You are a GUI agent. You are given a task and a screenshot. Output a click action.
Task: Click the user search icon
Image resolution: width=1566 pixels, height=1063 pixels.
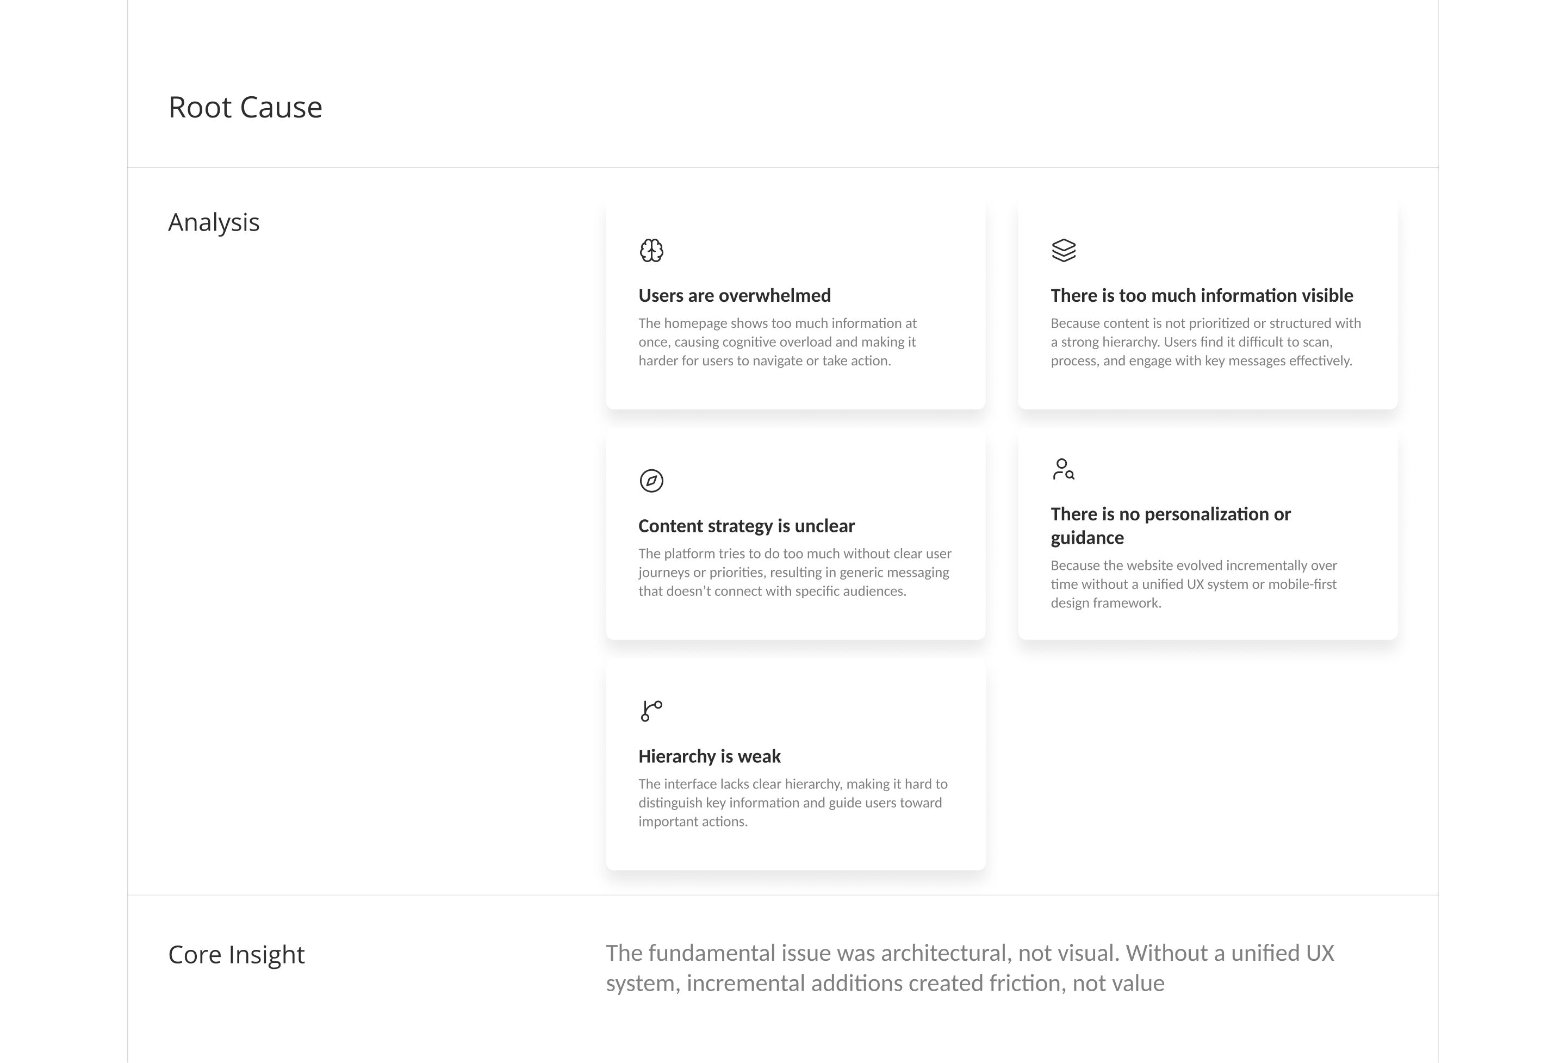point(1064,469)
